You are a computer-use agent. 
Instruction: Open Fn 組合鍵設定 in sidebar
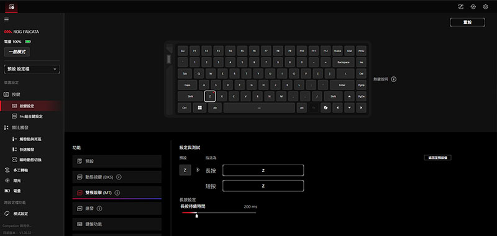(30, 116)
